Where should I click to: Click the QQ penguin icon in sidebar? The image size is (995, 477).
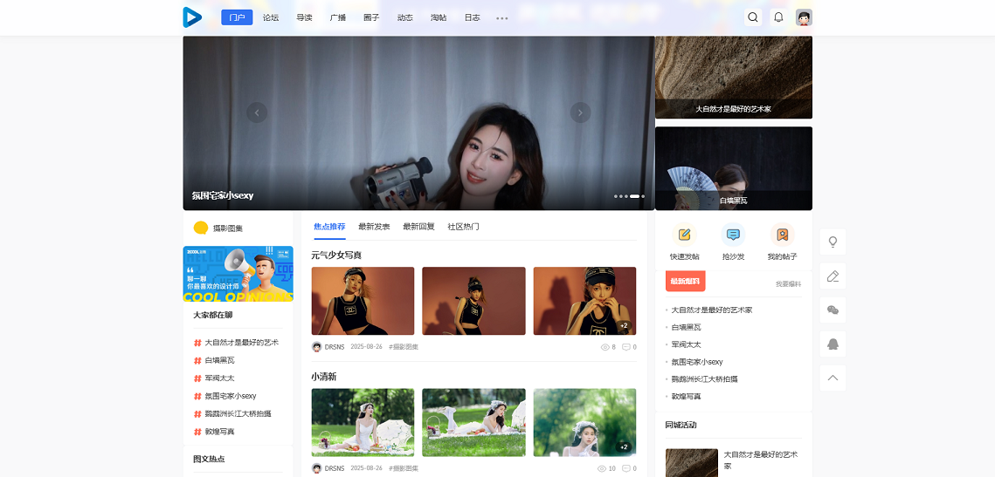click(833, 344)
